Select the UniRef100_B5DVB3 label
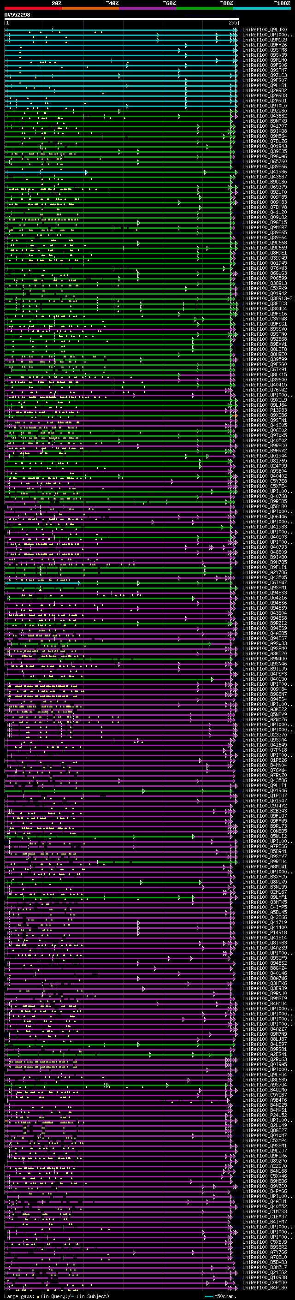Viewport: 295px width, 1300px height. coord(265,1262)
